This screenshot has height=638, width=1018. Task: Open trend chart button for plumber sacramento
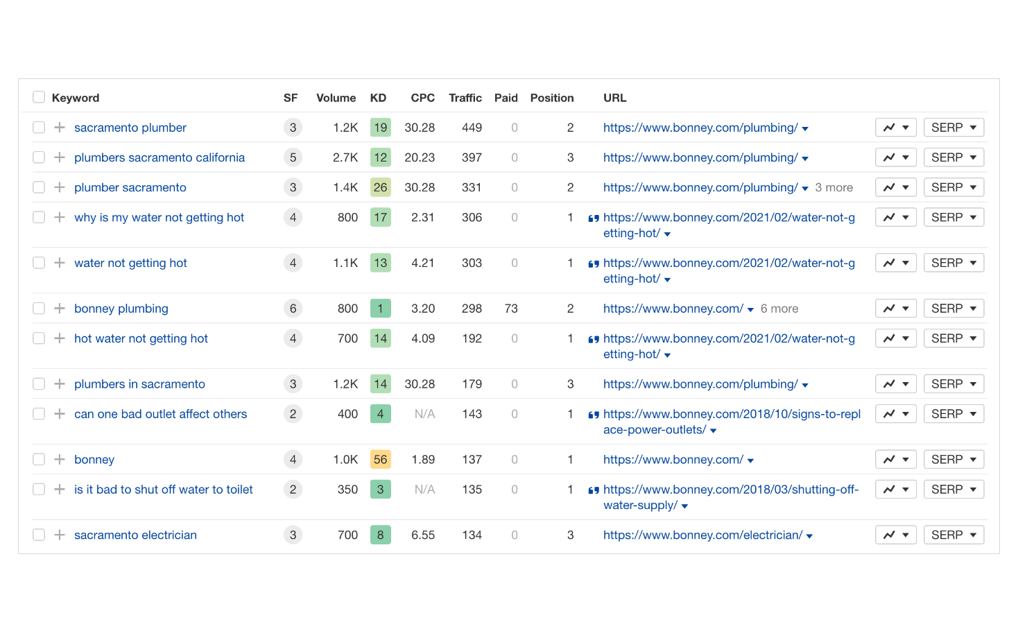coord(896,187)
